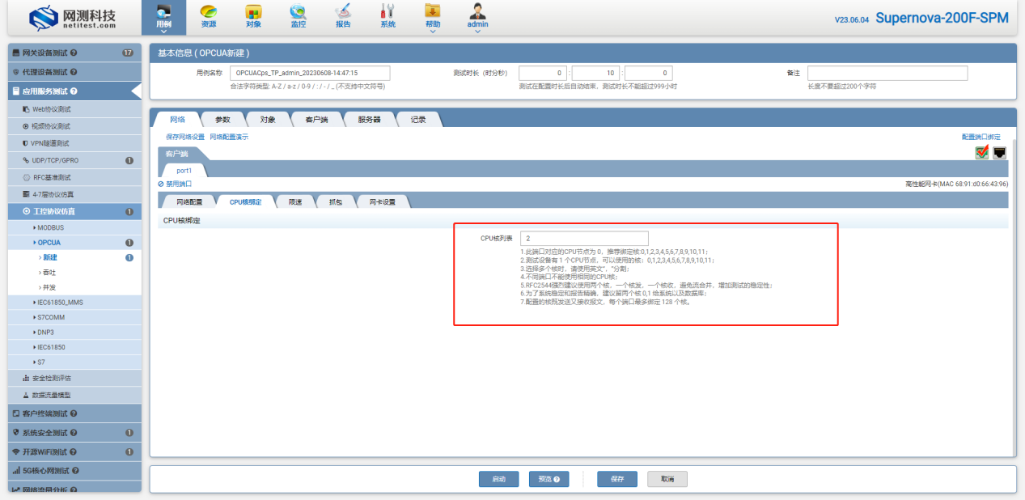Viewport: 1025px width, 500px height.
Task: Expand the S7COMM protocol node
Action: pos(50,317)
